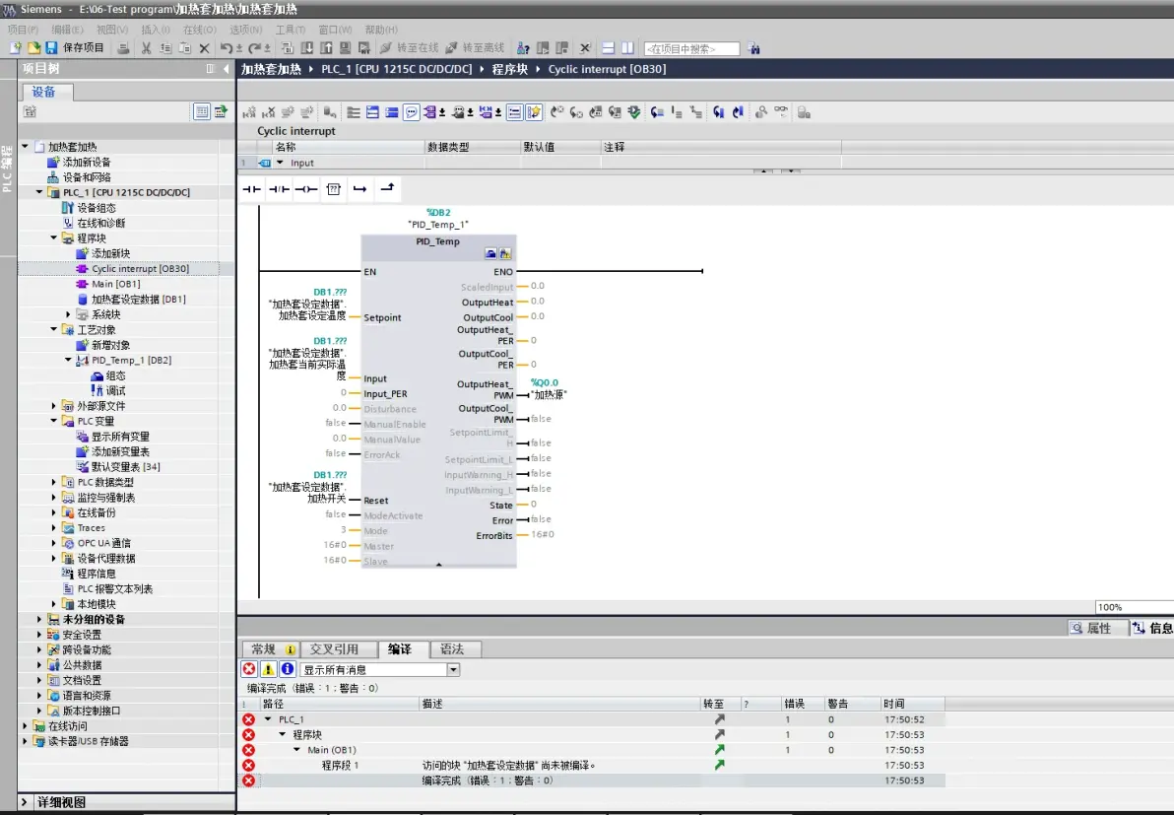1174x815 pixels.
Task: Click Go offline (转至离线) button
Action: point(476,48)
